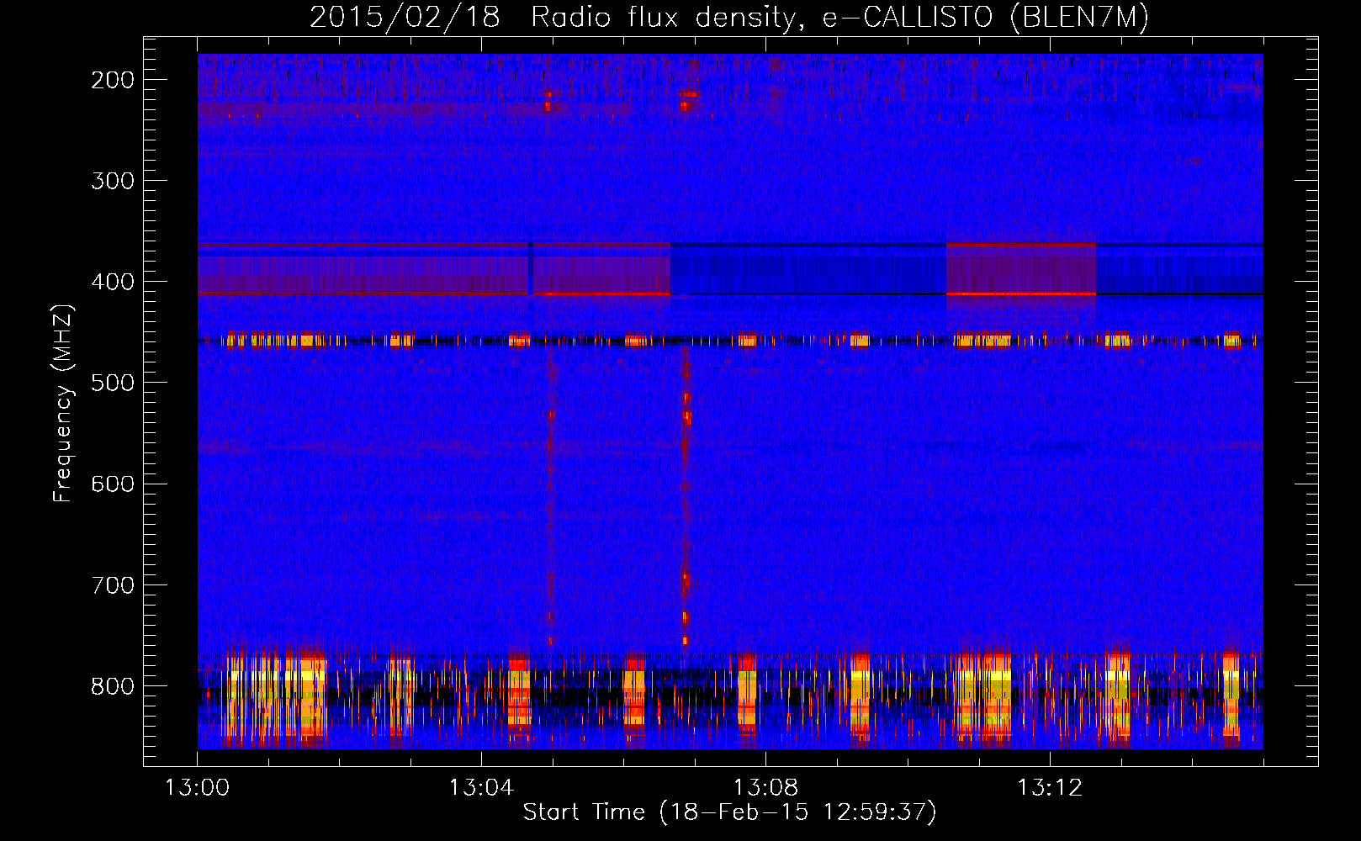Viewport: 1361px width, 841px height.
Task: Click the "Frequency (MHZ)" y-axis label
Action: 63,403
